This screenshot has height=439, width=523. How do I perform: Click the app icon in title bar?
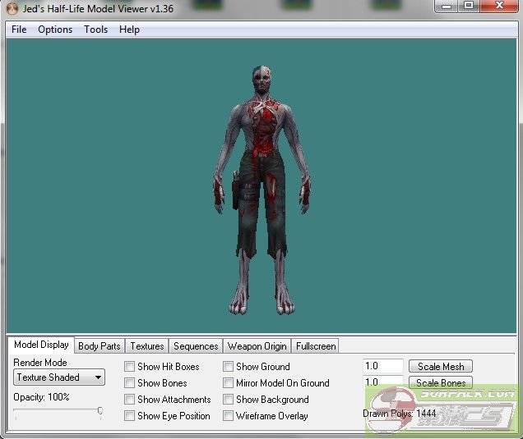point(12,9)
